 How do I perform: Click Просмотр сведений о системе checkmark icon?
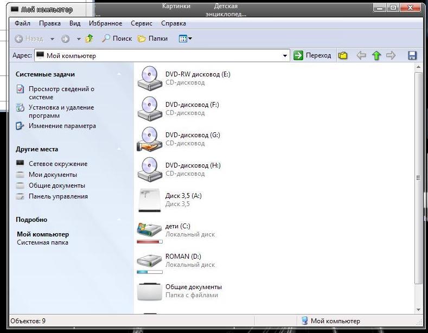tap(20, 89)
